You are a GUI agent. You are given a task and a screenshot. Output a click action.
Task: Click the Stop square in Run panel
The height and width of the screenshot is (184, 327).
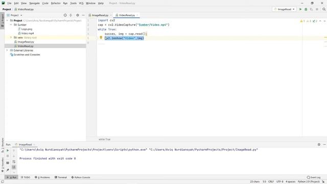tap(8, 156)
